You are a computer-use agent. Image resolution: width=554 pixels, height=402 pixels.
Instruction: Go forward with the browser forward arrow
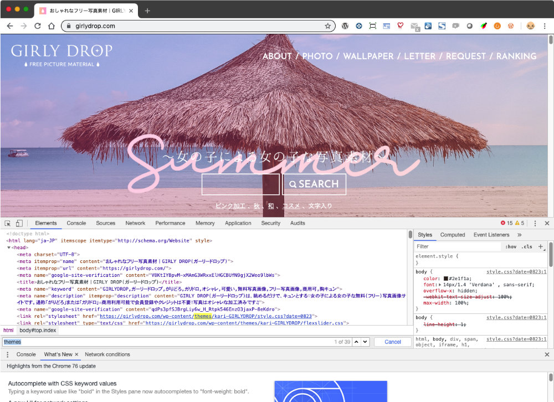24,26
